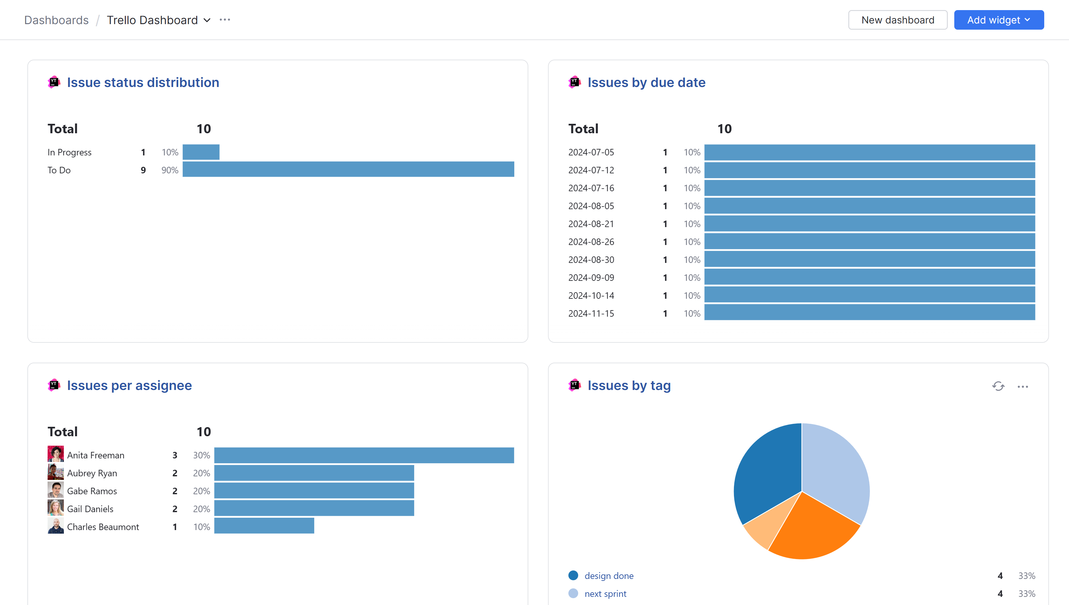This screenshot has width=1069, height=605.
Task: Open the Issues by tag widget options menu
Action: point(1023,386)
